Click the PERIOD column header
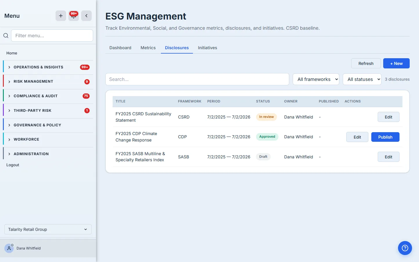This screenshot has width=419, height=262. coord(214,101)
